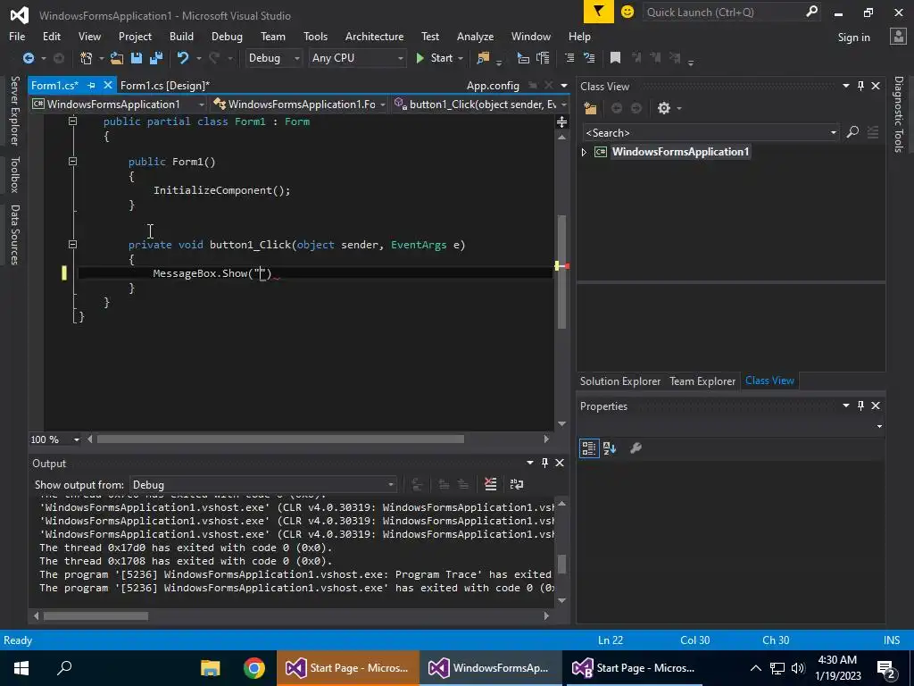This screenshot has height=686, width=914.
Task: Click the Output panel horizontal scrollbar thumb
Action: [x=96, y=616]
